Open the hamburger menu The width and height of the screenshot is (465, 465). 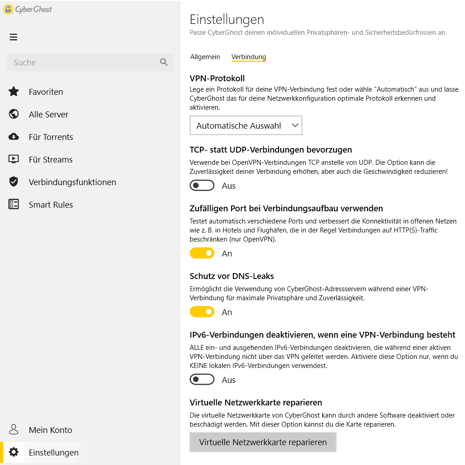click(14, 37)
